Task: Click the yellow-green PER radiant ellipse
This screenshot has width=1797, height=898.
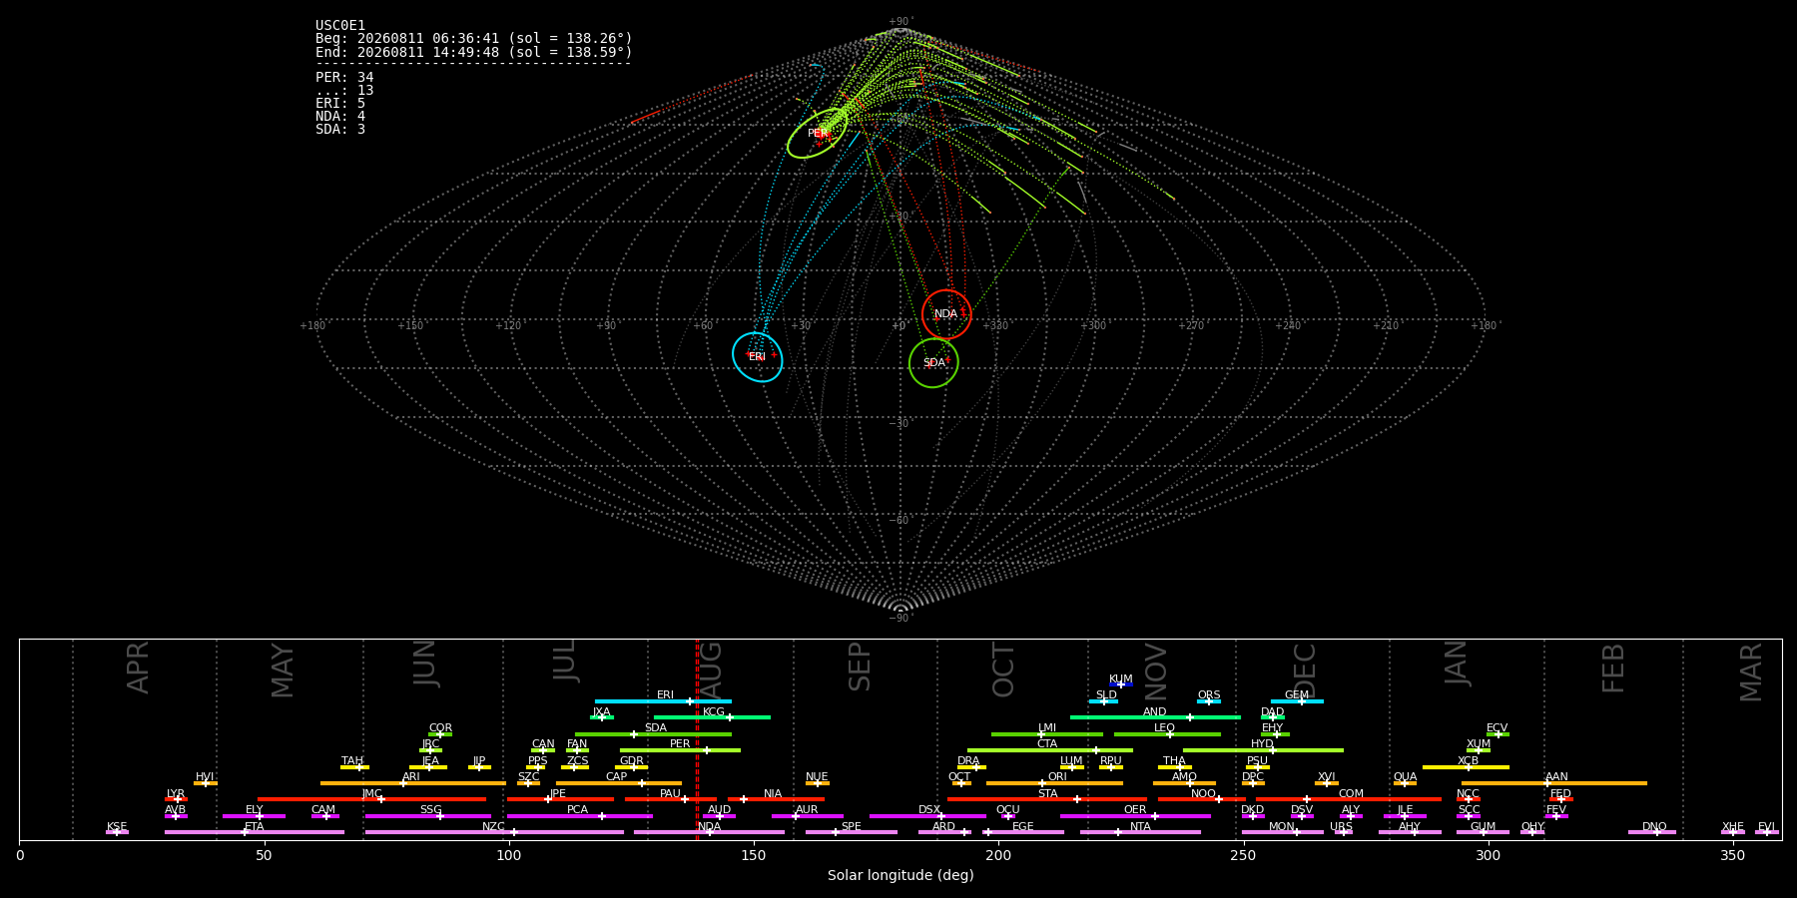Action: point(817,134)
